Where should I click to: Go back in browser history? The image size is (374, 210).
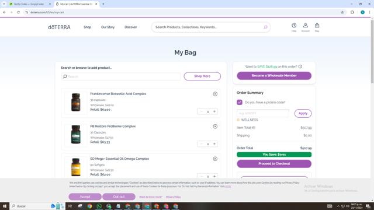pos(4,12)
